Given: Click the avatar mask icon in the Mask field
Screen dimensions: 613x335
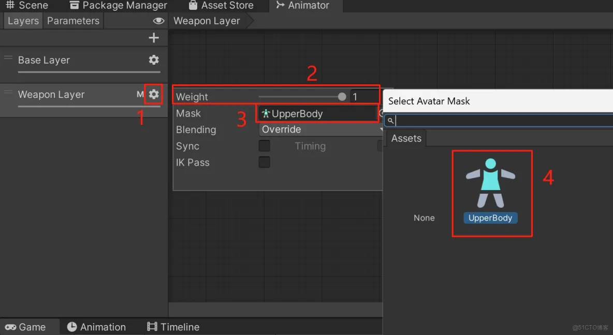Looking at the screenshot, I should click(266, 113).
